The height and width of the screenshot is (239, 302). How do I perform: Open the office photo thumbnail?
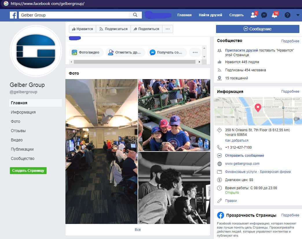point(101,152)
